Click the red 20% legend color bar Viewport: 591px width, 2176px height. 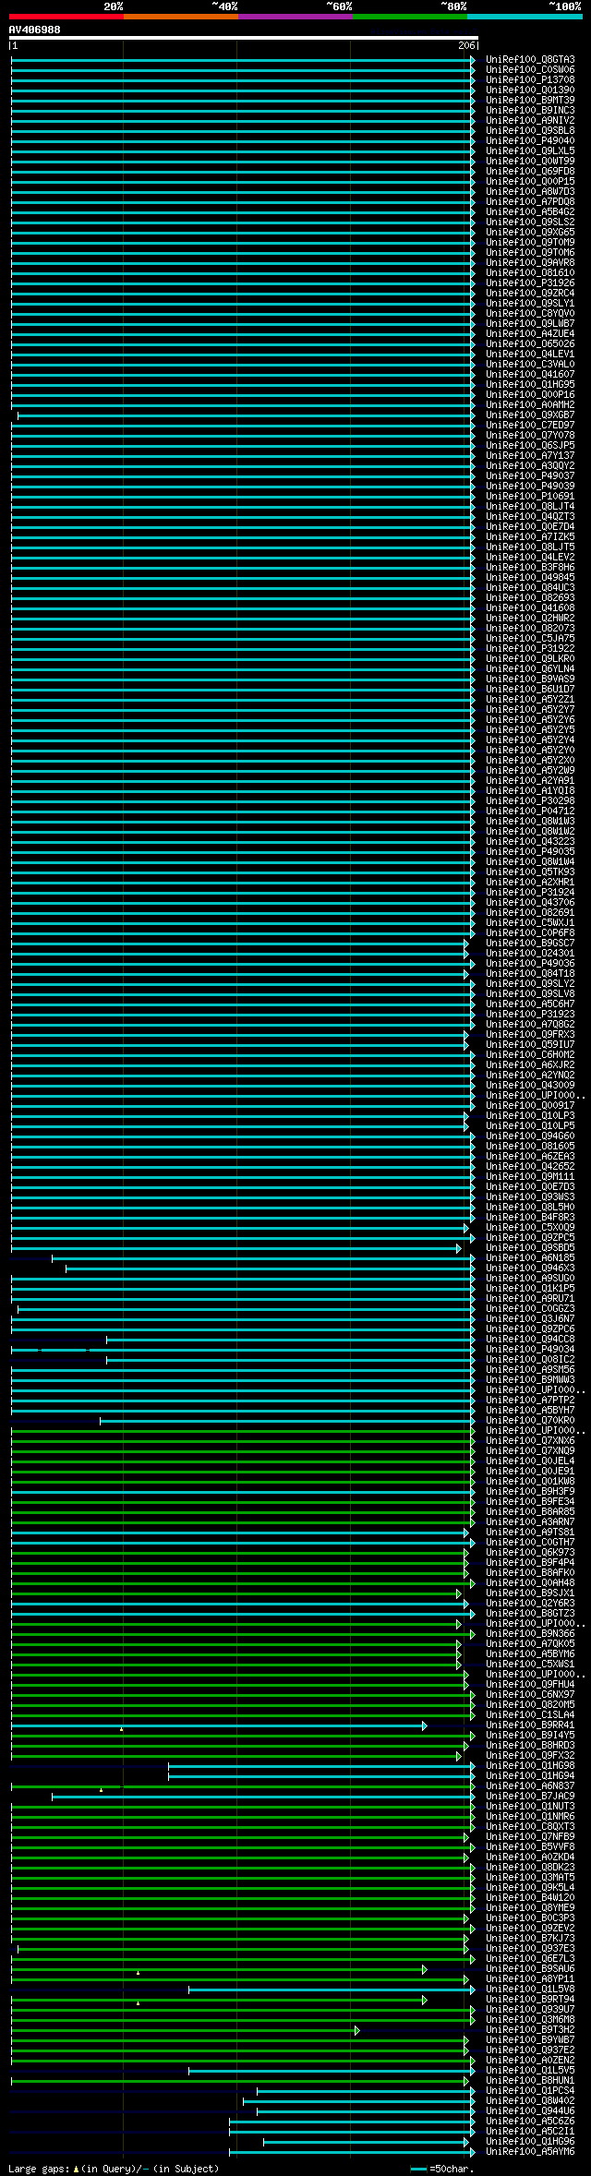pyautogui.click(x=66, y=17)
